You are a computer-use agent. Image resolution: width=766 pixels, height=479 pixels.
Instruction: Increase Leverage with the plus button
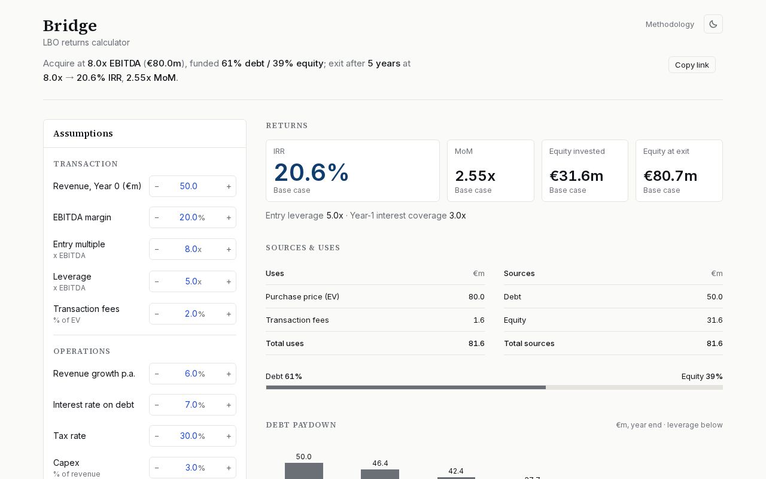coord(229,281)
